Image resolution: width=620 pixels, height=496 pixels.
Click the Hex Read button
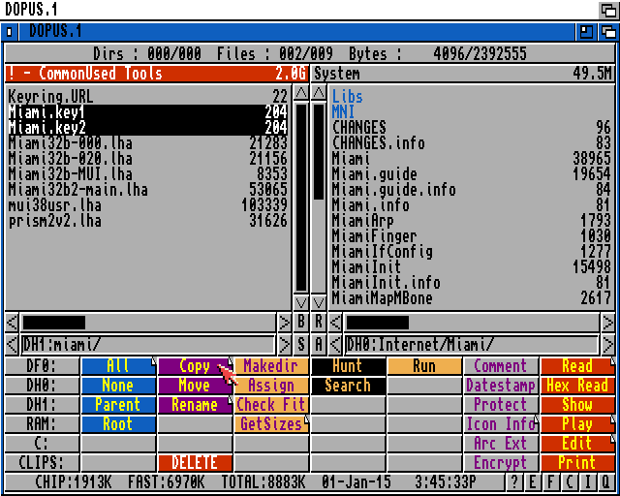[x=577, y=386]
